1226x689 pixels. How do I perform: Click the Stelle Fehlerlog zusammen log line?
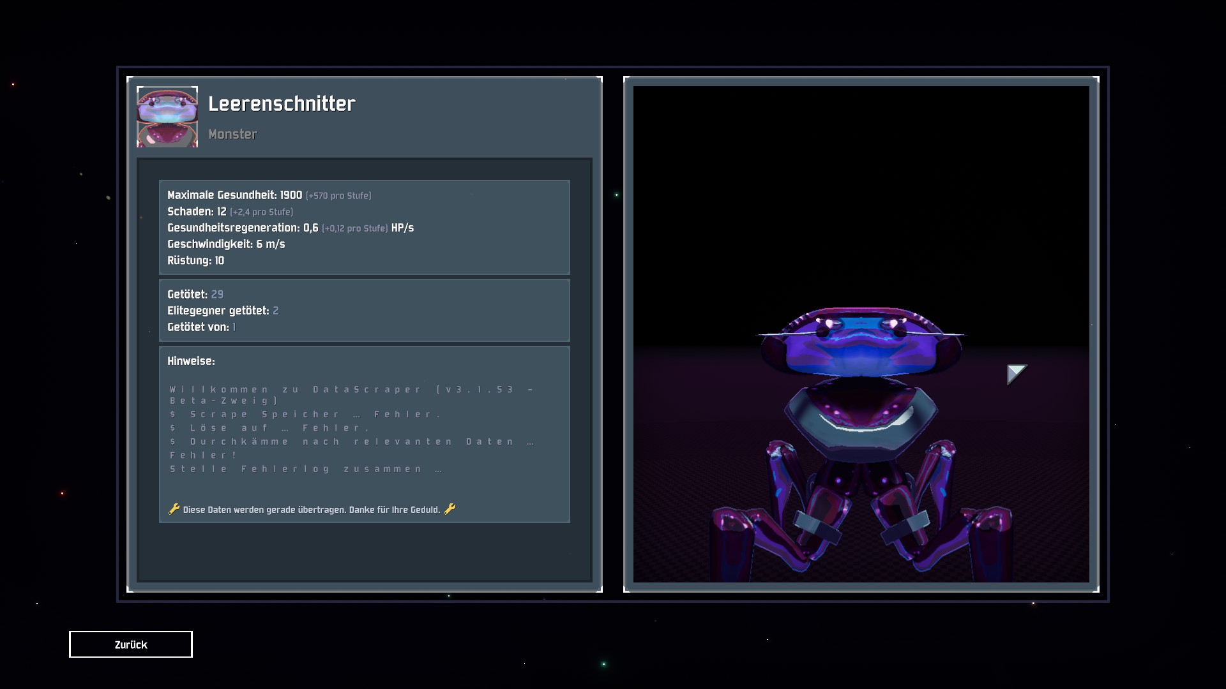(306, 469)
